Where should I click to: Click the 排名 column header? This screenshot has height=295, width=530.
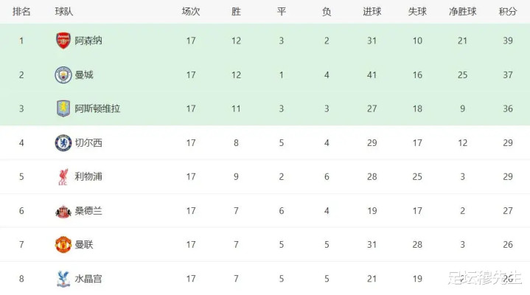click(22, 12)
